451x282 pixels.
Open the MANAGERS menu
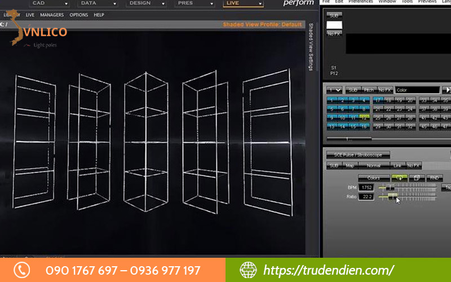click(52, 15)
